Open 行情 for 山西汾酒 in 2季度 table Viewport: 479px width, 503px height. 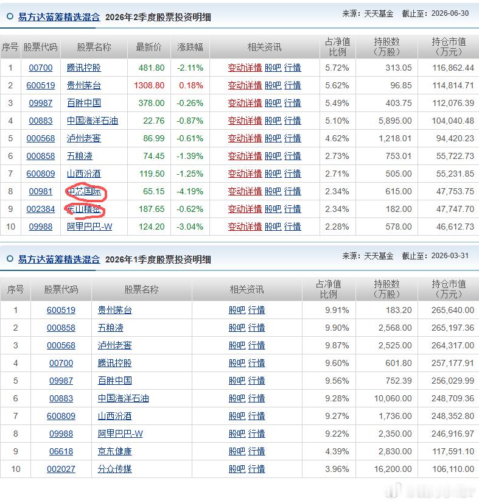[x=293, y=174]
